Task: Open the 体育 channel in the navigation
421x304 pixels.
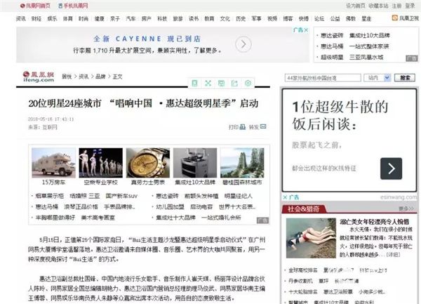Action: pyautogui.click(x=67, y=18)
